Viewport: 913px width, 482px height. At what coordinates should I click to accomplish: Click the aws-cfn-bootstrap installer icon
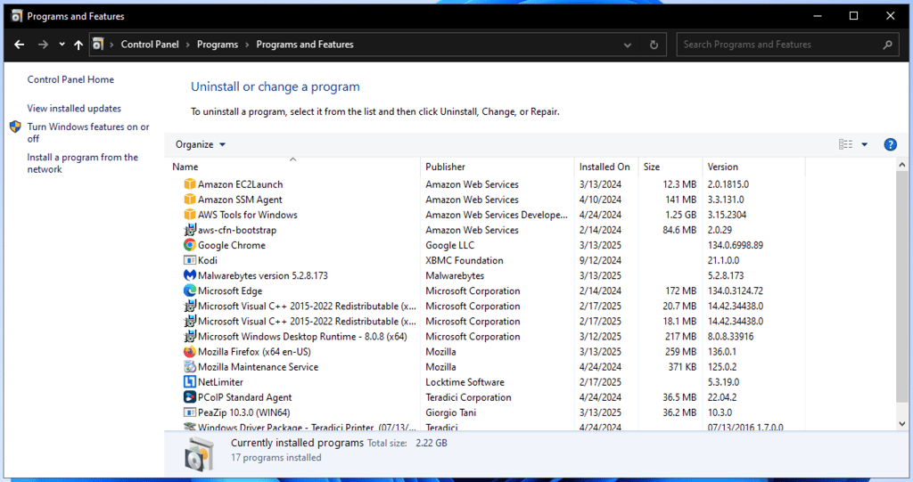click(189, 230)
